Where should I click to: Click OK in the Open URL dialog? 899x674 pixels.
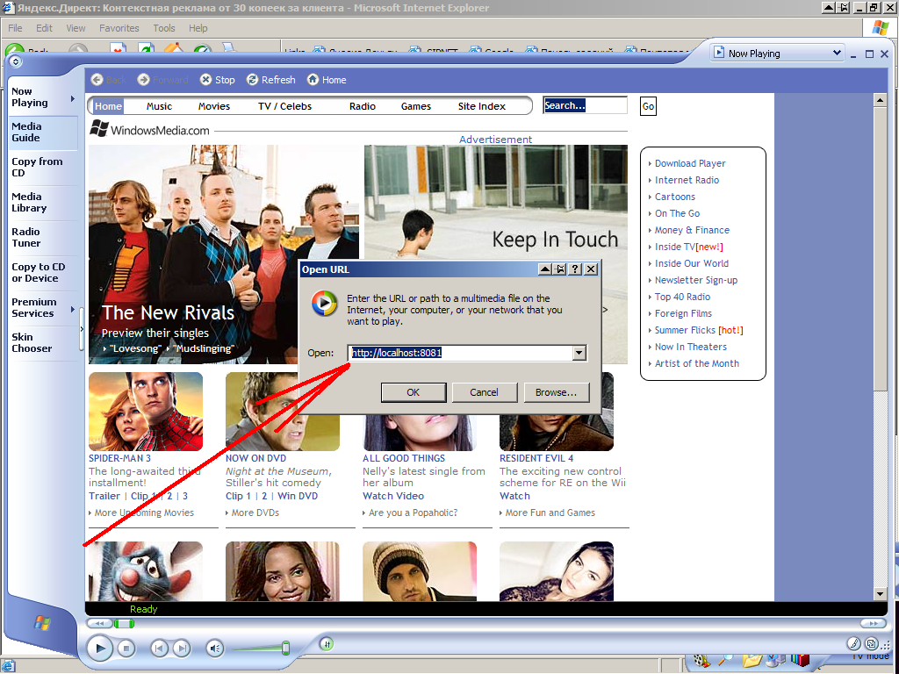(x=414, y=392)
